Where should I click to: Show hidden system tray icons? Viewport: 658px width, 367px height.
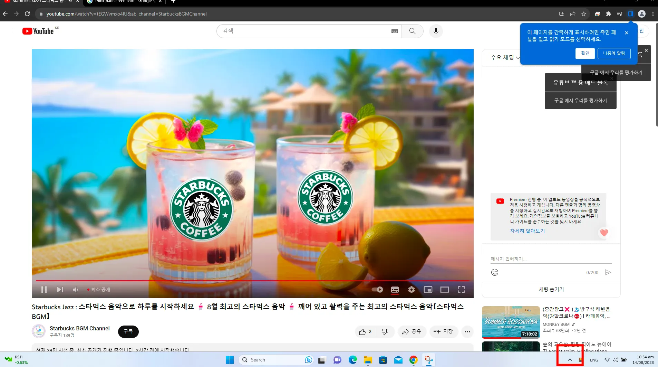(570, 360)
